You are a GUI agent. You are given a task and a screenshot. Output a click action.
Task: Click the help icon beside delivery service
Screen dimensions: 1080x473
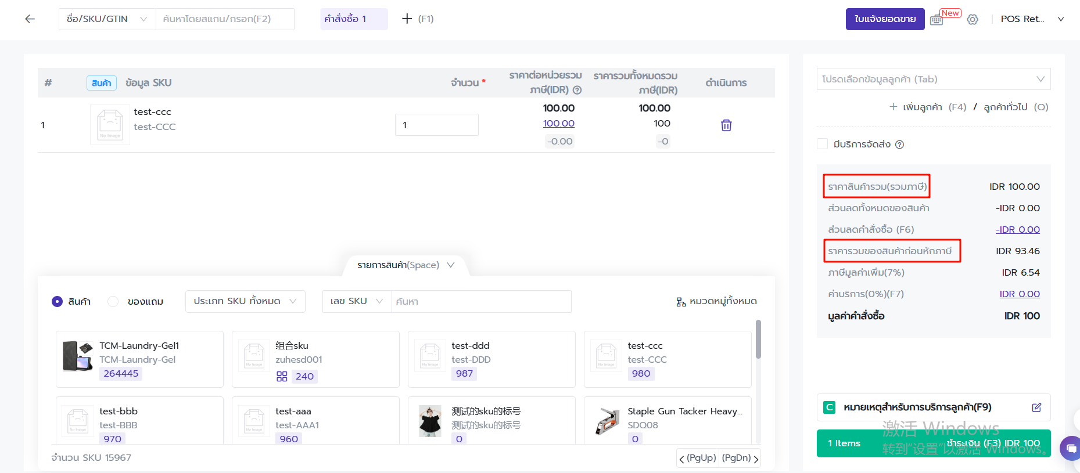click(899, 145)
